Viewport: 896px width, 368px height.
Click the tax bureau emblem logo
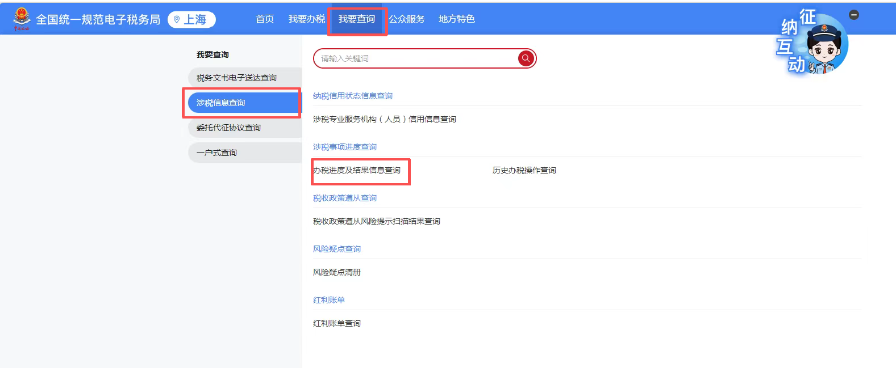click(x=22, y=19)
